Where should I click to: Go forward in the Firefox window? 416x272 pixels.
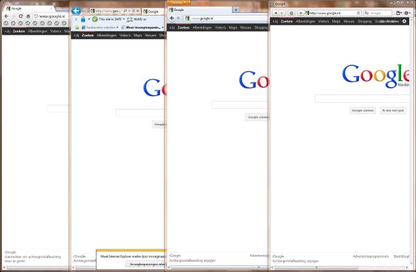click(x=178, y=18)
